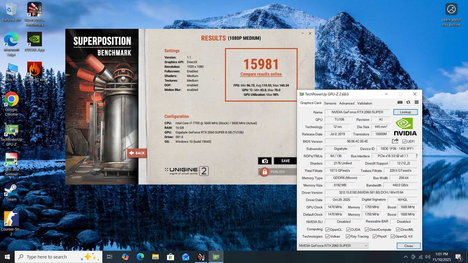Click the BIOS export share icon

tap(395, 141)
